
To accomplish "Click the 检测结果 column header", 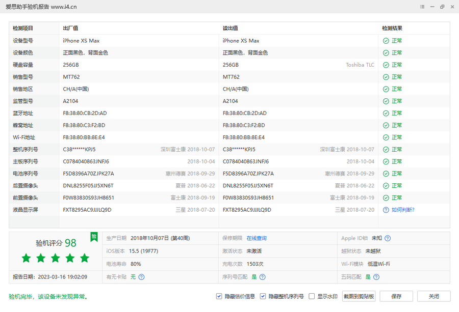I will 392,29.
